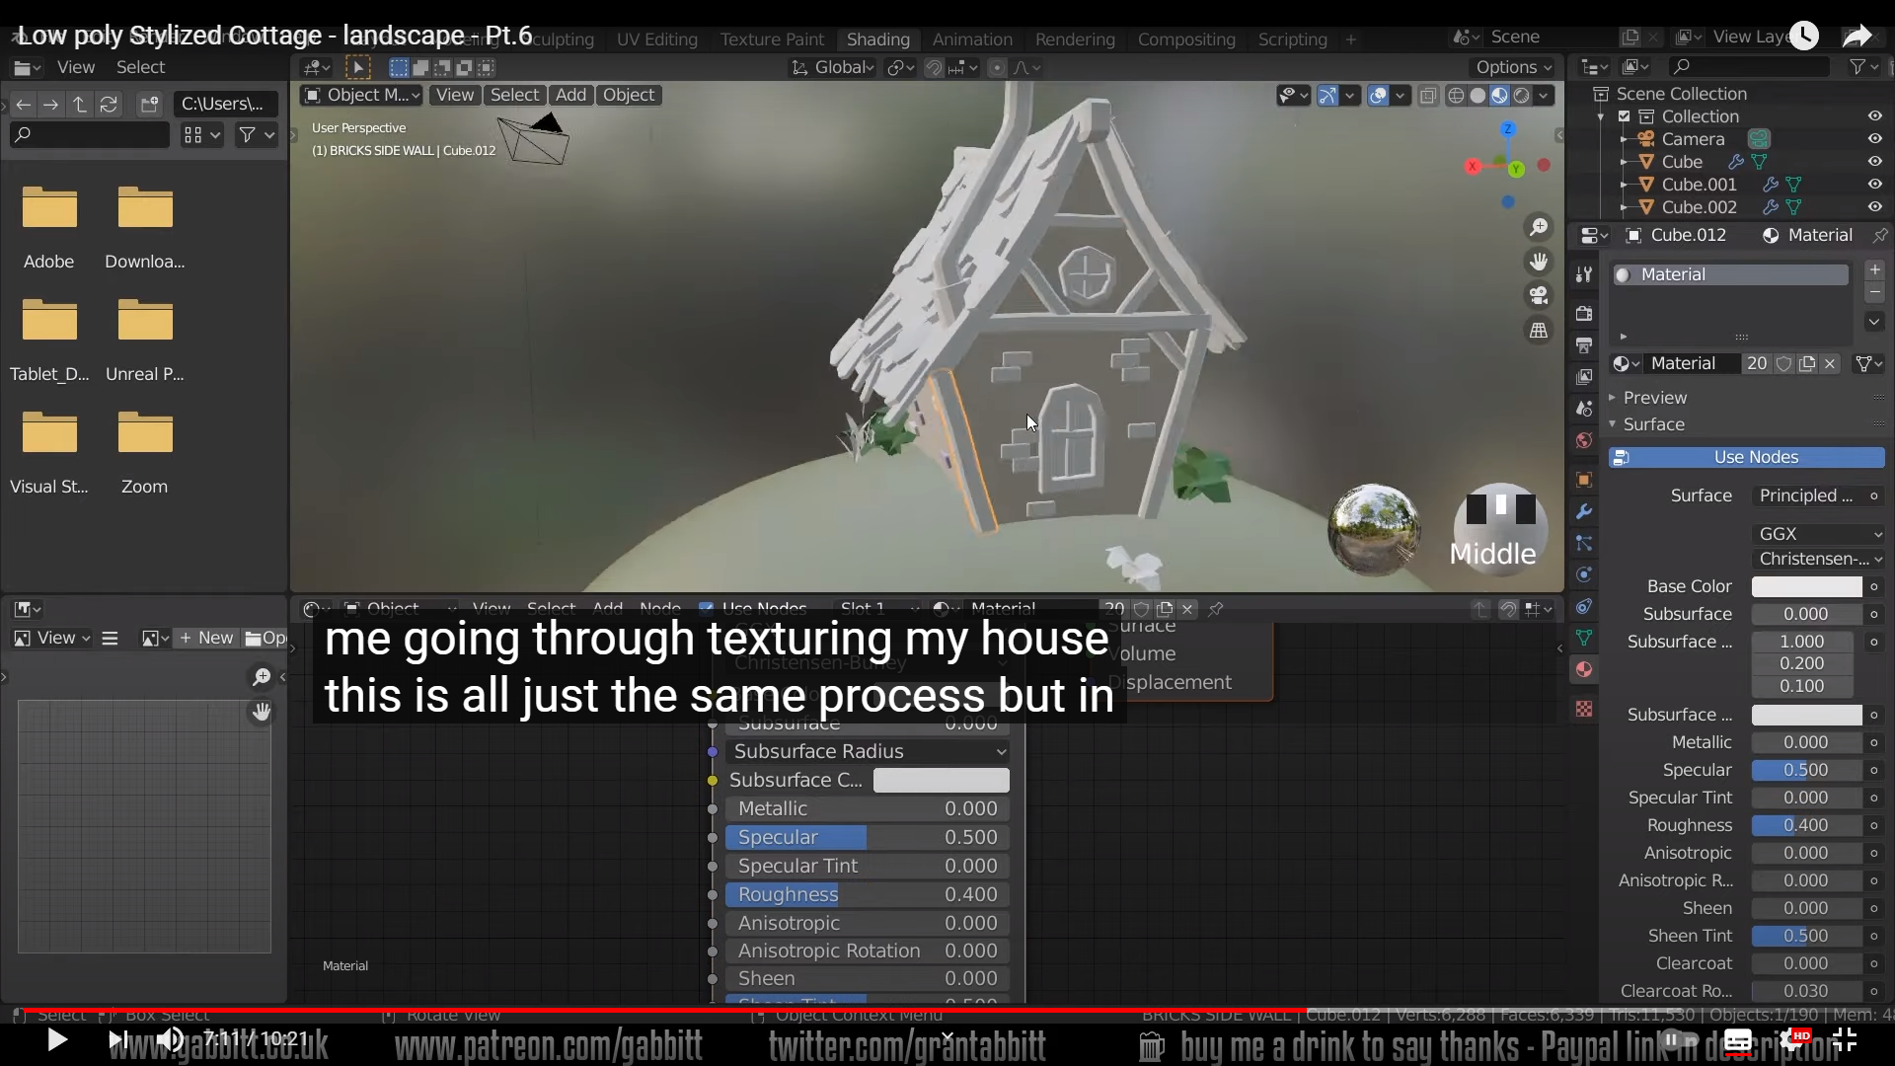Switch to the Animation workspace tab
Image resolution: width=1895 pixels, height=1066 pixels.
(971, 39)
